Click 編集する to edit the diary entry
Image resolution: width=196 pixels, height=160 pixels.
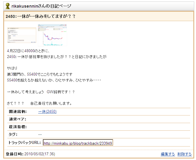[x=168, y=154]
